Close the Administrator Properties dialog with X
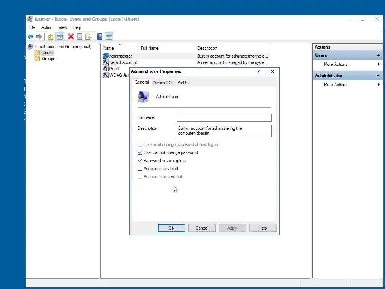 (x=273, y=71)
